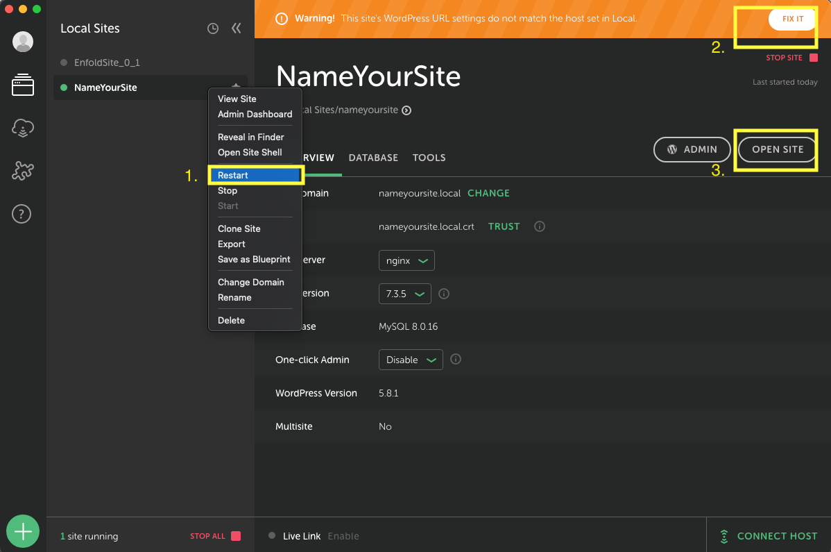This screenshot has width=831, height=552.
Task: Open the user account avatar
Action: [x=23, y=42]
